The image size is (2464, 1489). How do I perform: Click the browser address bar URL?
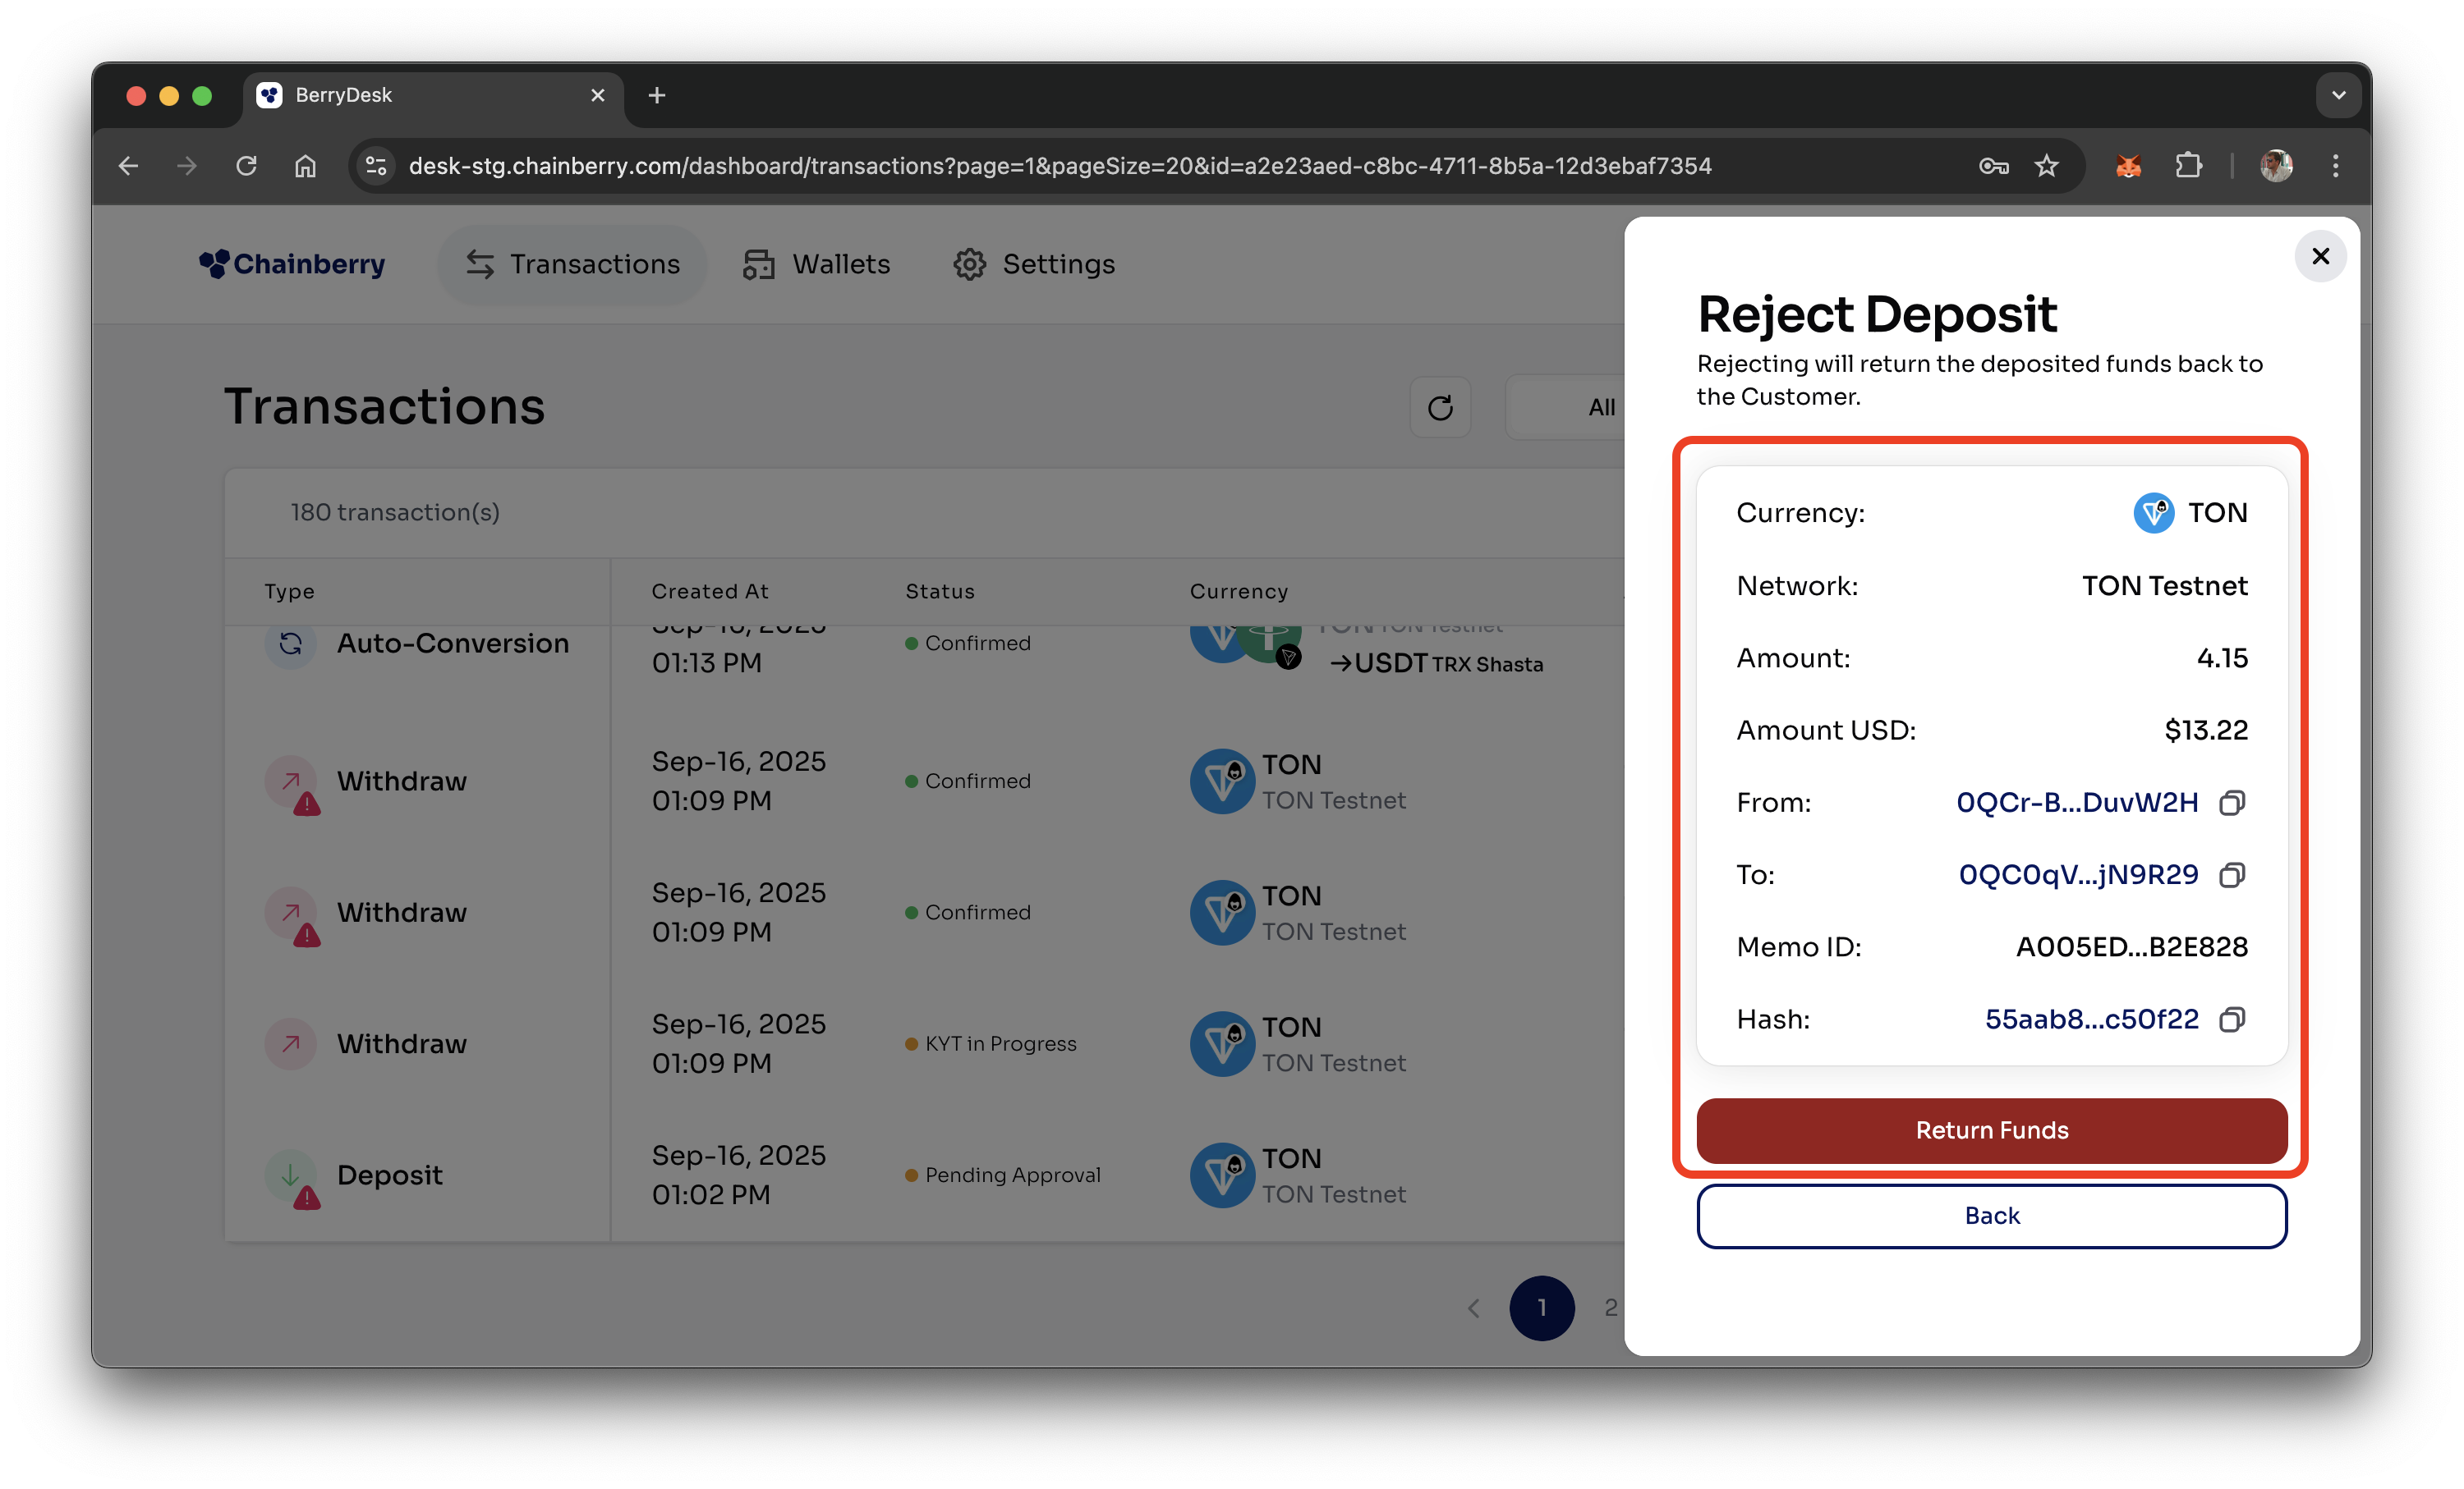[1060, 166]
